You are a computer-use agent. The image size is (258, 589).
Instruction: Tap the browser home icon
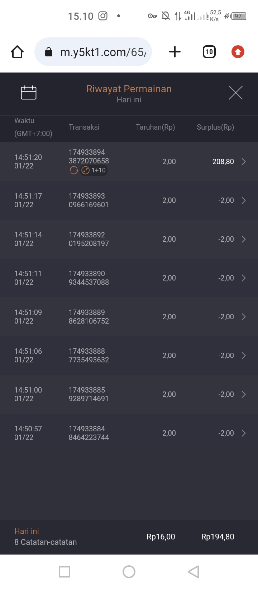click(17, 52)
